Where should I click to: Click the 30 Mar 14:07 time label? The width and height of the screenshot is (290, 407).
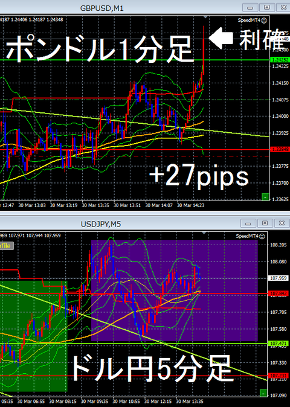click(x=159, y=205)
